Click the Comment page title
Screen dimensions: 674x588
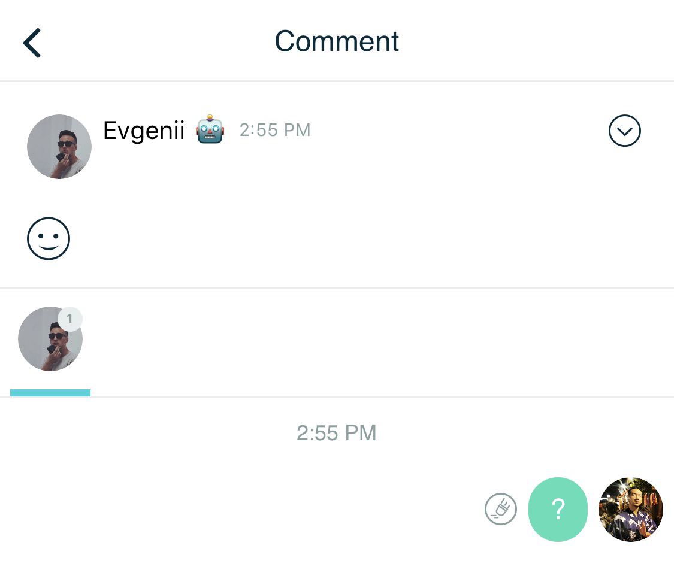click(337, 41)
